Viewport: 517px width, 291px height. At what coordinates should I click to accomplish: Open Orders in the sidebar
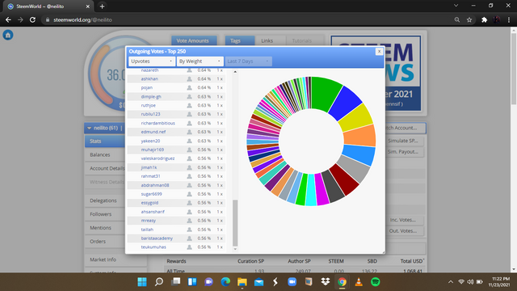tap(105, 242)
